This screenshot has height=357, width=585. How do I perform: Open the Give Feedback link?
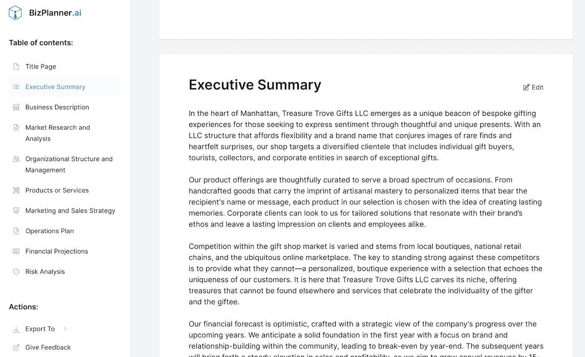48,348
